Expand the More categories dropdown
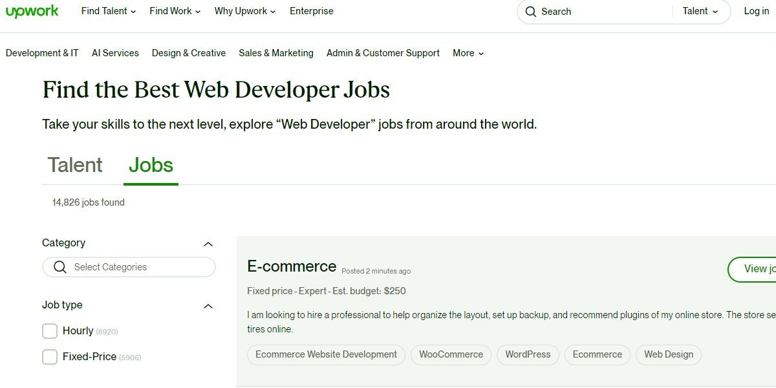 point(467,53)
